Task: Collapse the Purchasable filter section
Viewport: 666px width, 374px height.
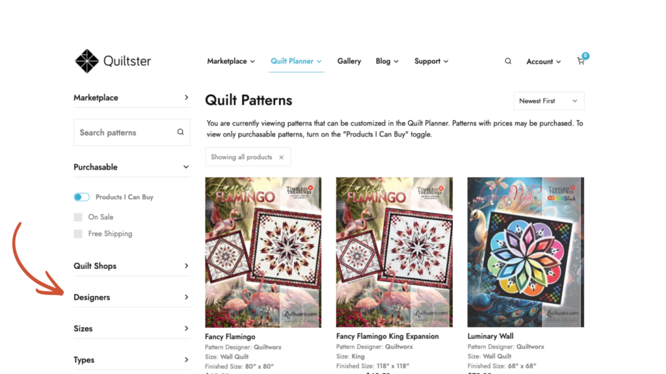Action: tap(186, 167)
